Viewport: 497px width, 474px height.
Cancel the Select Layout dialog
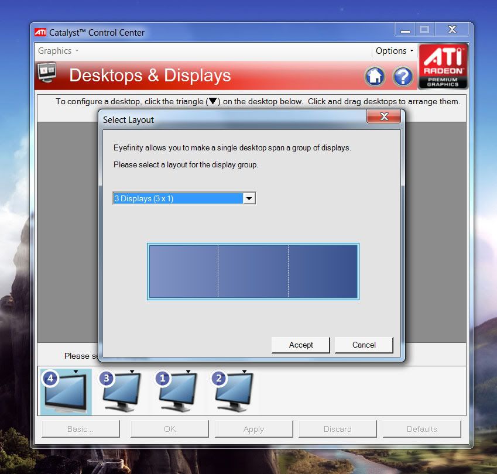(364, 345)
